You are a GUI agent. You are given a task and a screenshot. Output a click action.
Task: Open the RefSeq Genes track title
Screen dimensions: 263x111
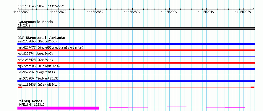point(30,101)
